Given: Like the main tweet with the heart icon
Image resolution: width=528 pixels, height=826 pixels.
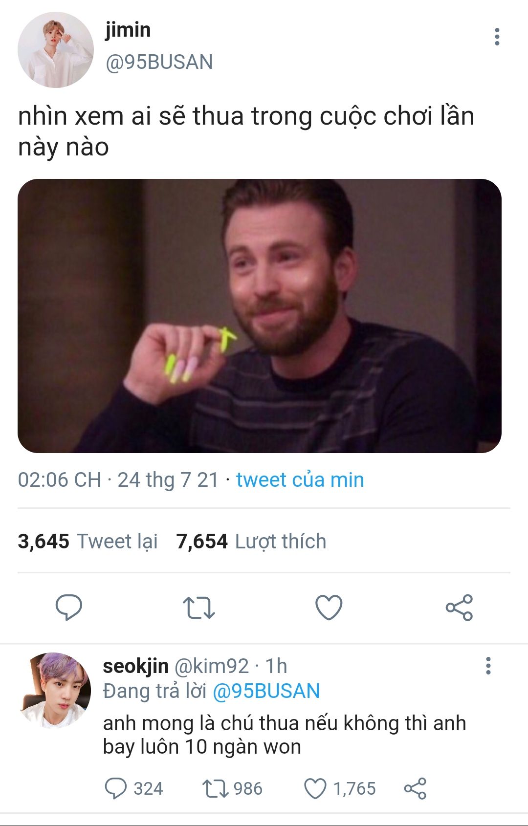Looking at the screenshot, I should (x=329, y=608).
